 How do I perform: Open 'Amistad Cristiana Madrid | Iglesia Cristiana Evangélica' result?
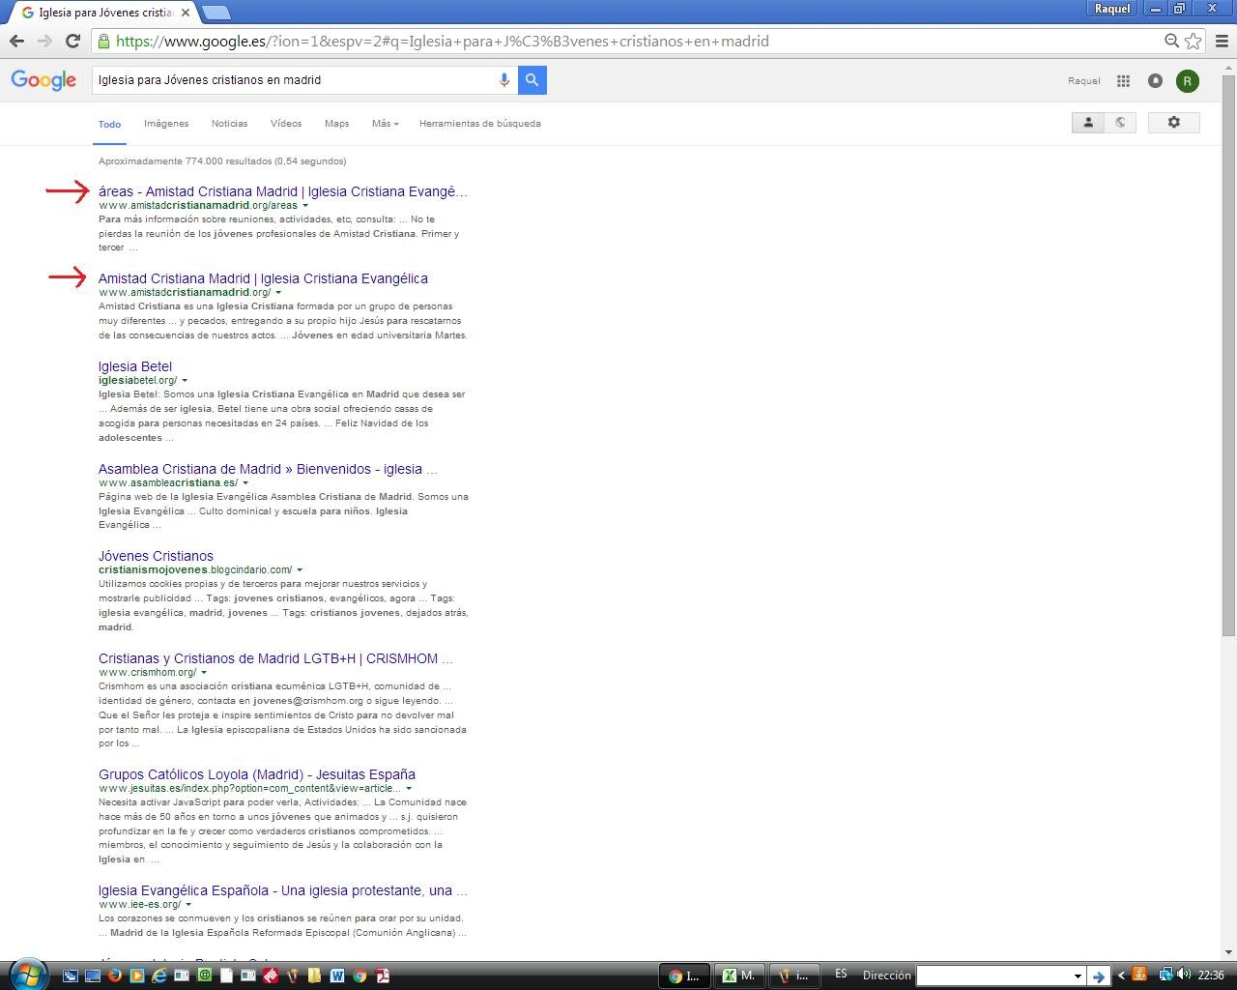(x=263, y=278)
